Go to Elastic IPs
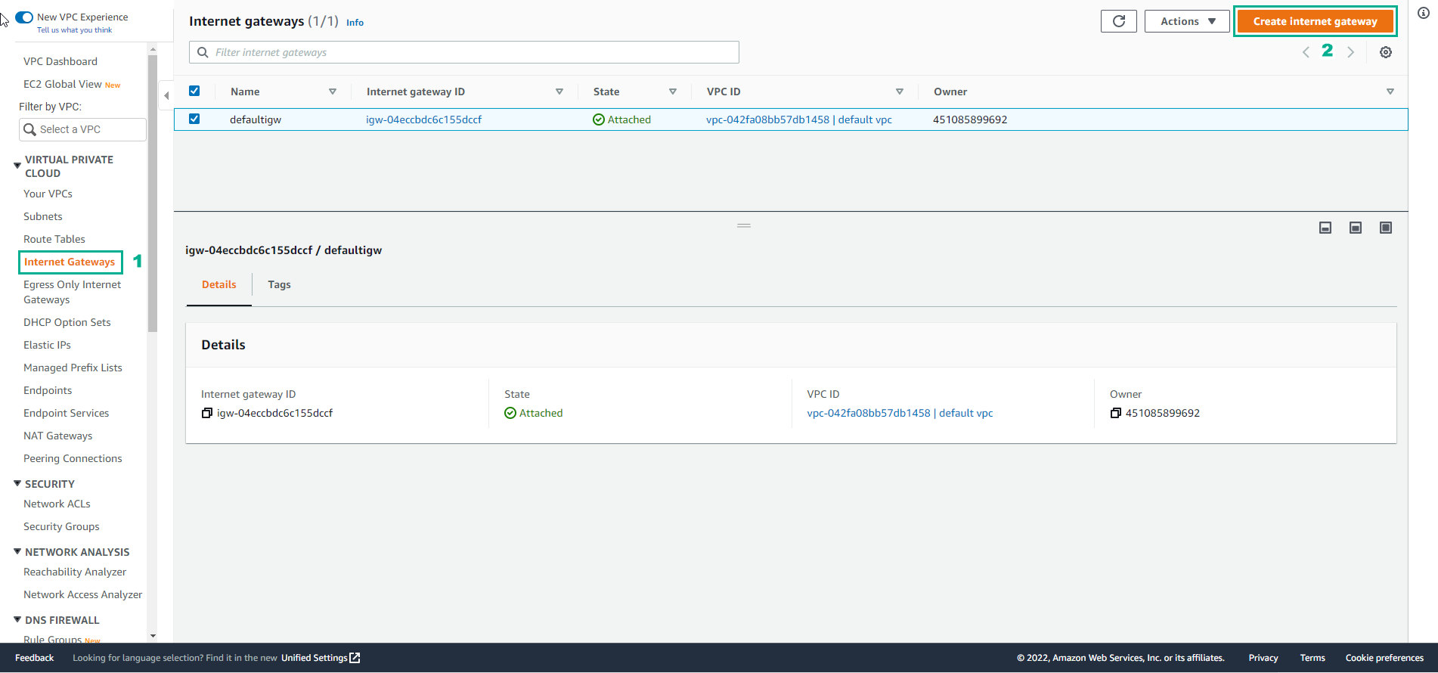Image resolution: width=1438 pixels, height=673 pixels. click(x=47, y=345)
